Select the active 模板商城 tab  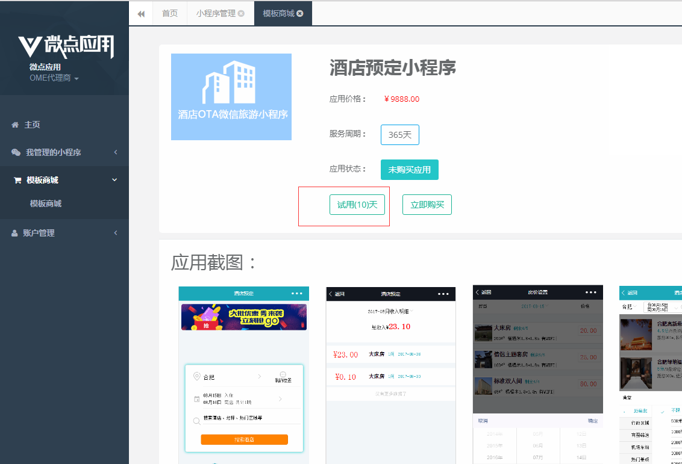point(277,13)
